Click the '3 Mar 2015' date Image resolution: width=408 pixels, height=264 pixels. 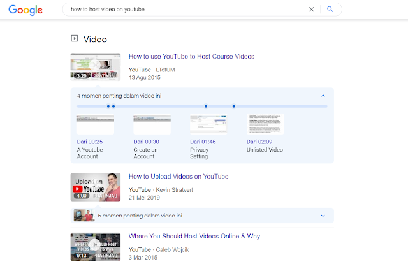143,258
